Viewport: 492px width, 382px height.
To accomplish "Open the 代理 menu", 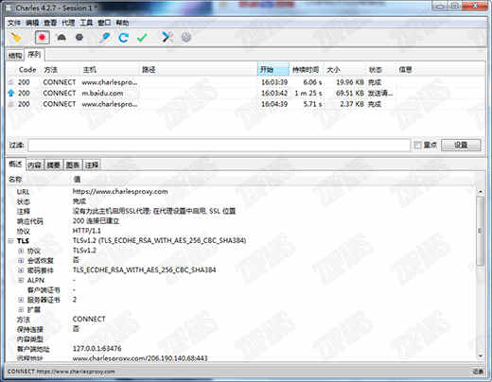I will coord(68,23).
